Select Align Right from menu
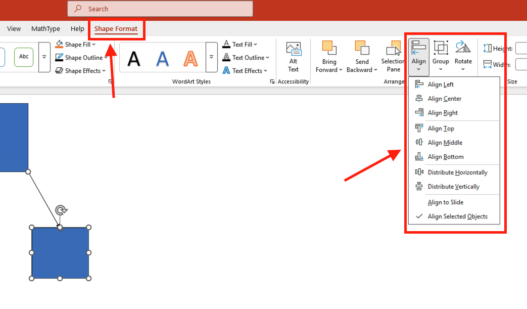Screen dimensions: 527x309 coord(443,113)
